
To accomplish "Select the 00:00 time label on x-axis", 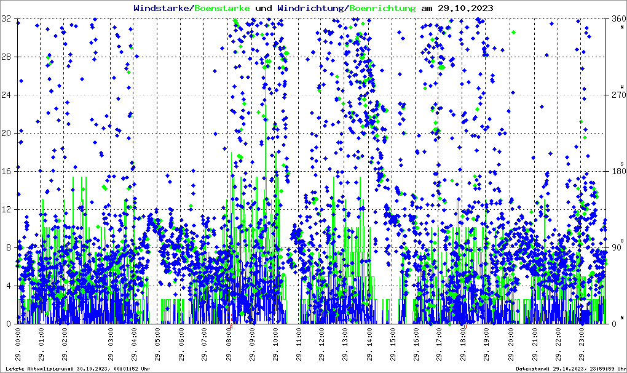I will coord(18,345).
